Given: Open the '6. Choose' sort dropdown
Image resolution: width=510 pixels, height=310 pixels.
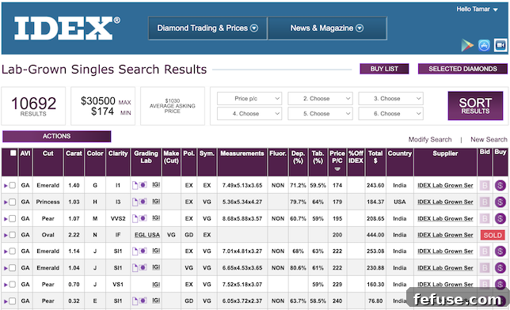Looking at the screenshot, I should click(390, 114).
